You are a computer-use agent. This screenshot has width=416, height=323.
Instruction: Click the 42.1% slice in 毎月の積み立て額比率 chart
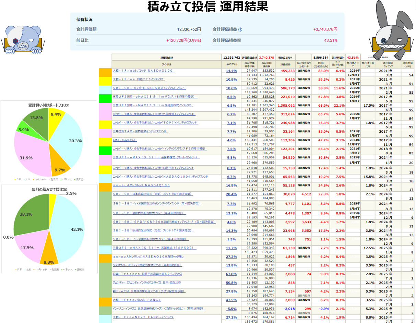pyautogui.click(x=70, y=230)
